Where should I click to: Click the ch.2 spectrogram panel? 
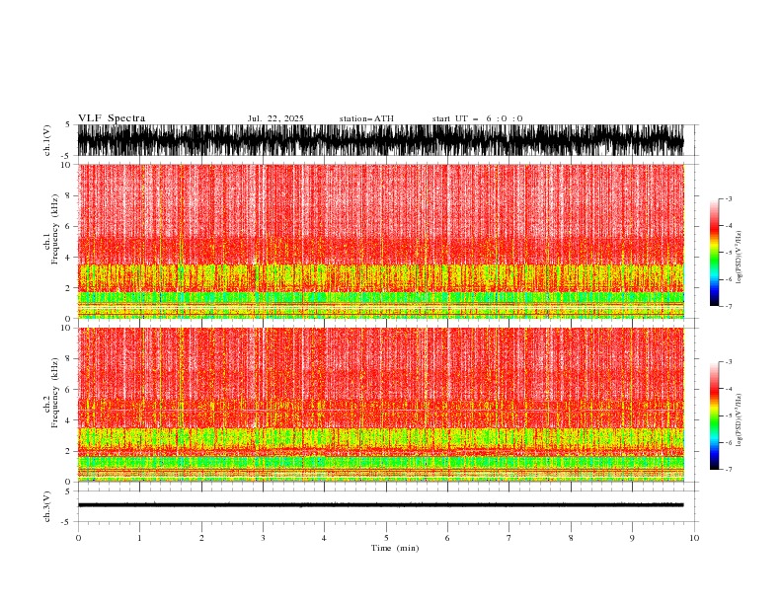[386, 405]
